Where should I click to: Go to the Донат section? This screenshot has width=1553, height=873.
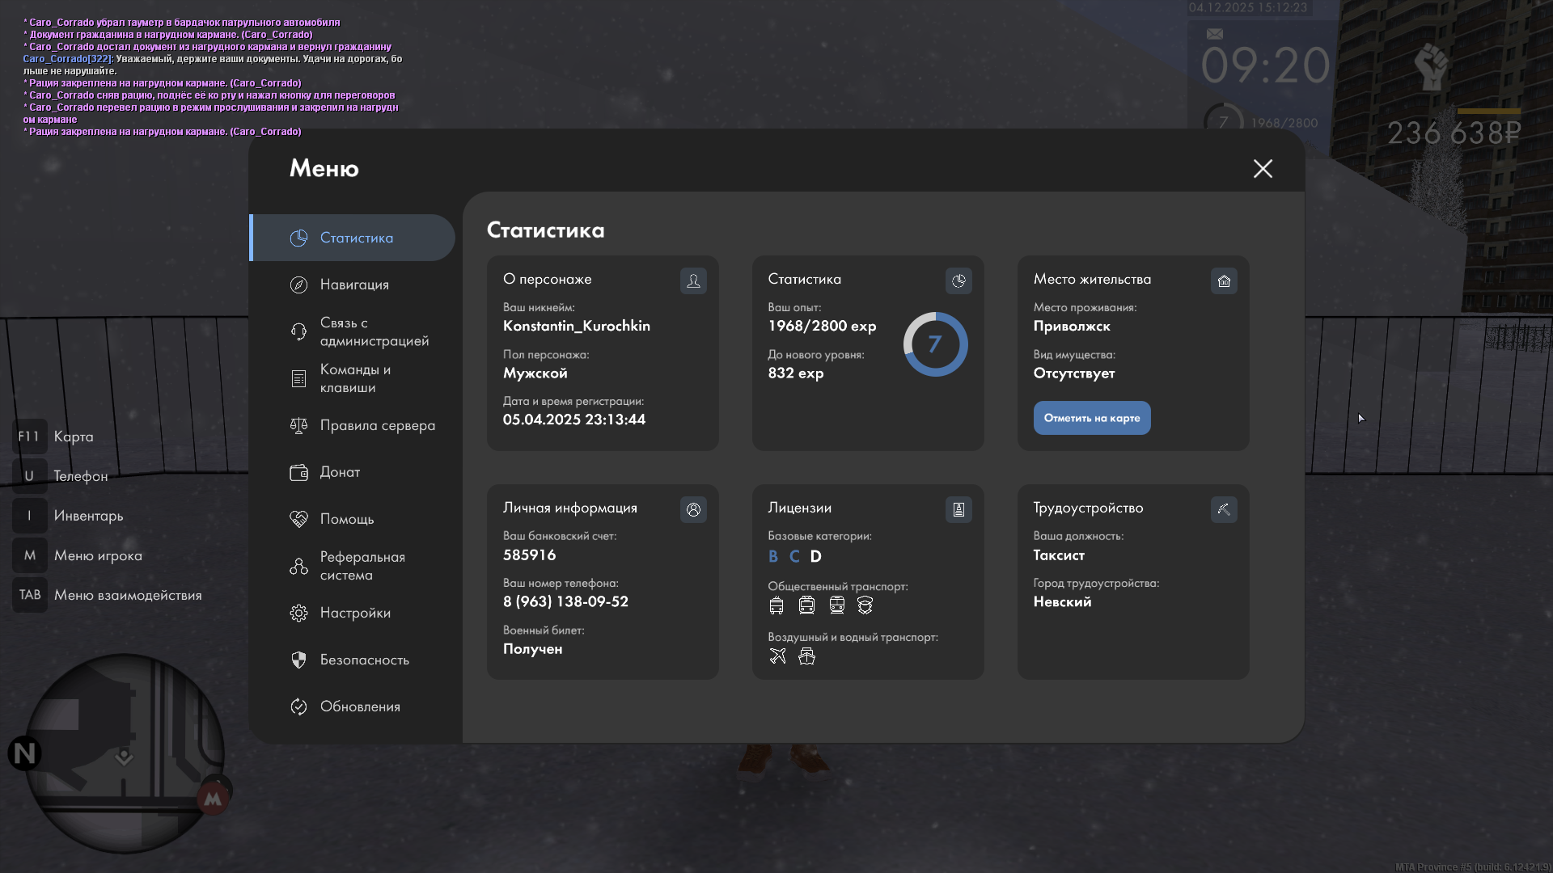coord(340,472)
